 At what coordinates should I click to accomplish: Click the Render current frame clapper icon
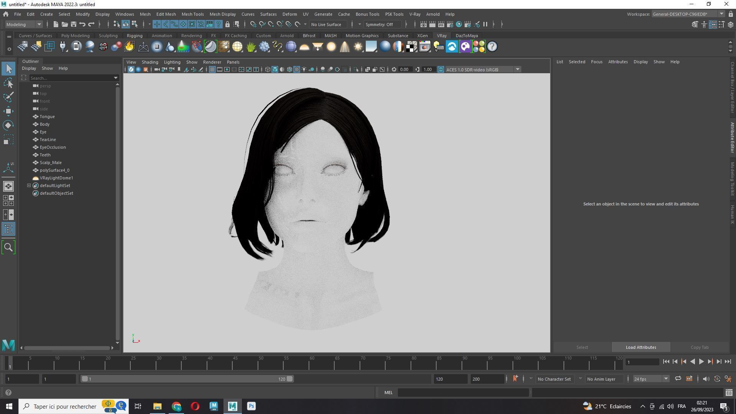432,24
